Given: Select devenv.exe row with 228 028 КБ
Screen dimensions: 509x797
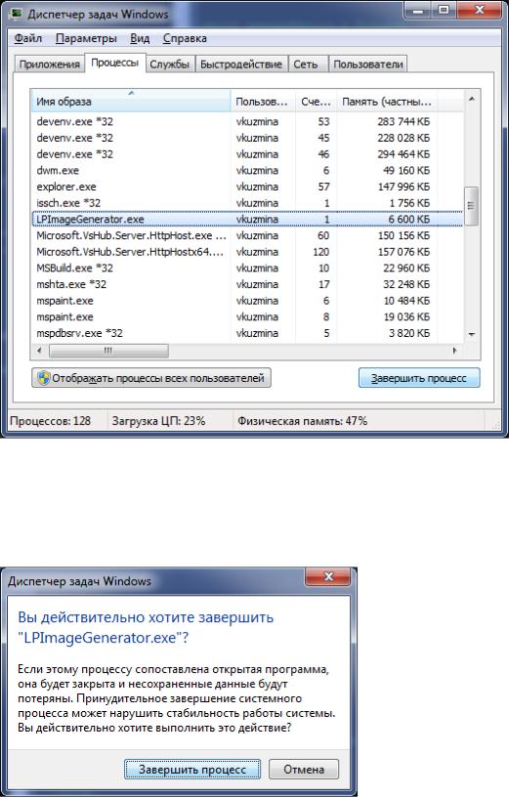Looking at the screenshot, I should coord(247,138).
